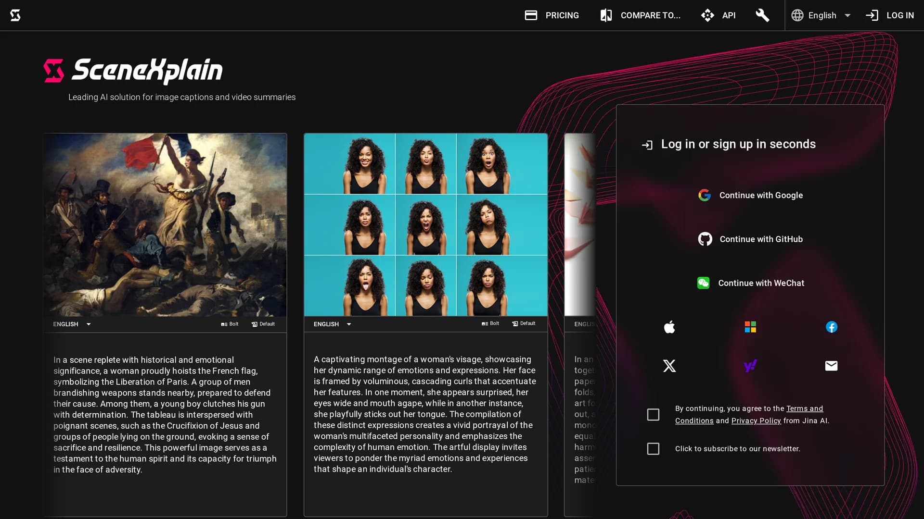Check the newsletter subscription box
The image size is (924, 519).
(653, 449)
